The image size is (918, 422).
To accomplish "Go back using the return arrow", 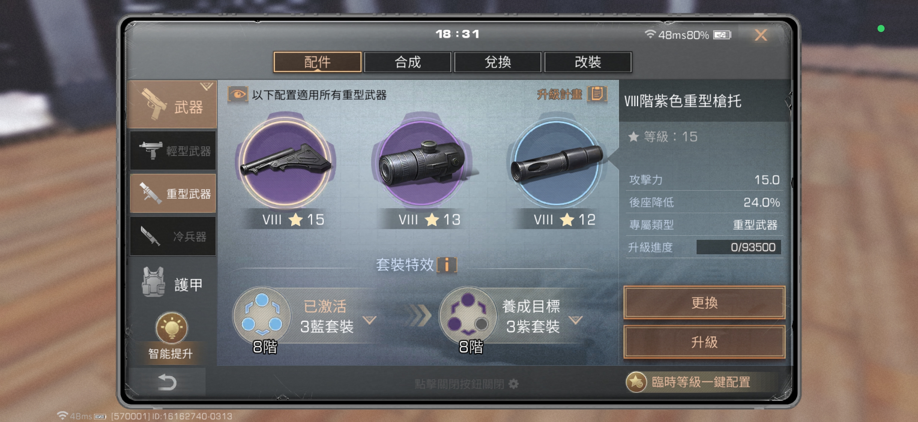I will [167, 383].
